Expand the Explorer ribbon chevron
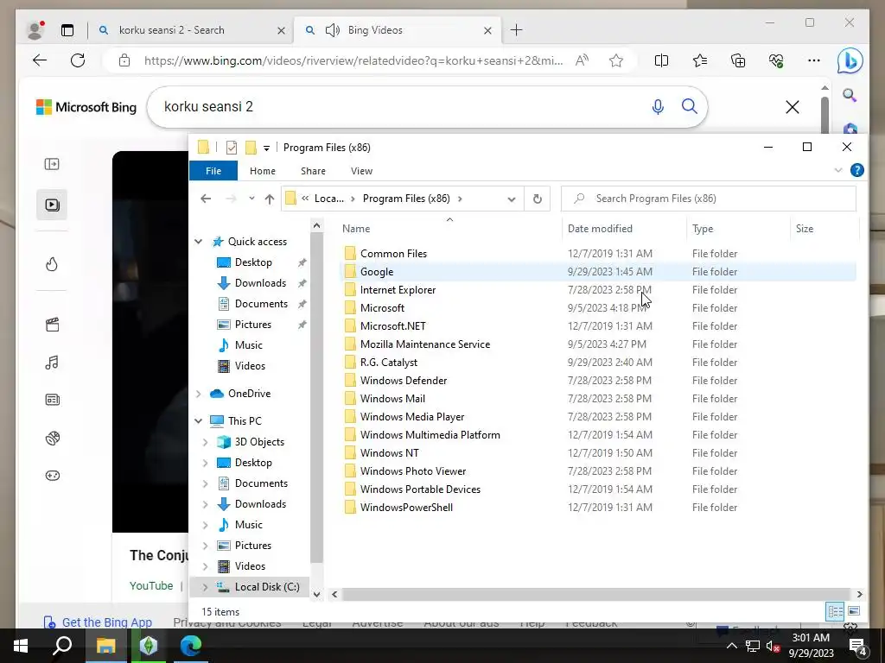The height and width of the screenshot is (663, 885). tap(838, 170)
